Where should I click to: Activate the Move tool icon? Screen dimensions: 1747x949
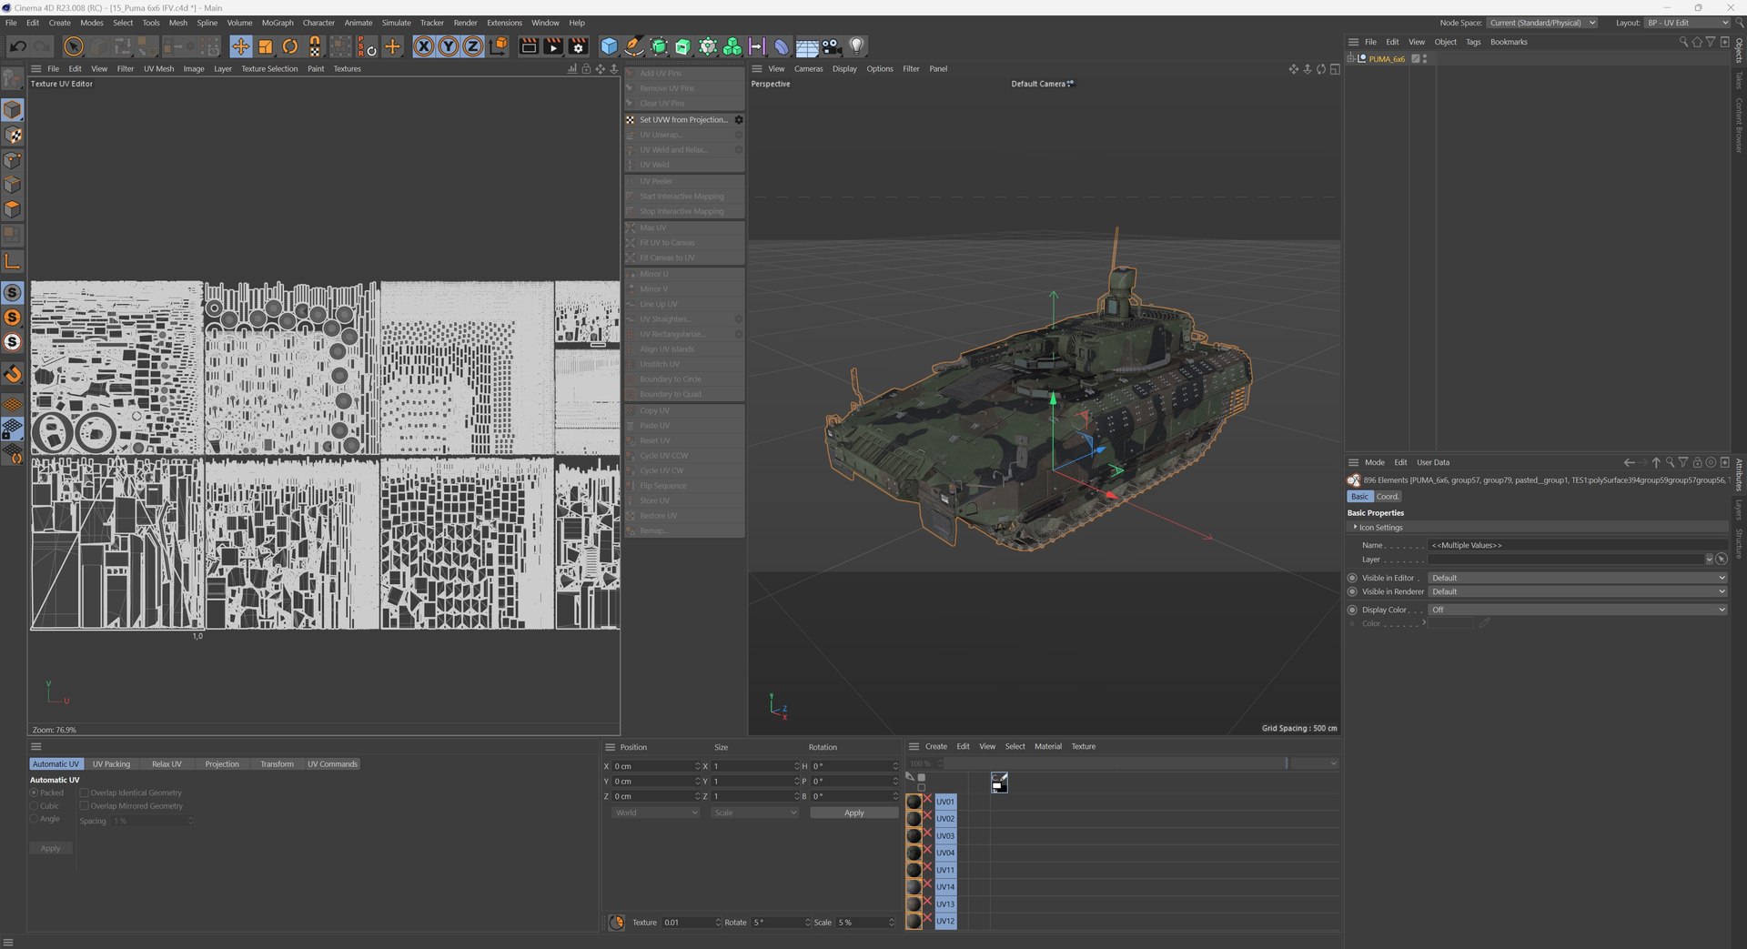[240, 46]
